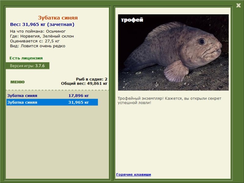244x183 pixels.
Task: Click the Оценивается с: 27,5 кг line
Action: coord(35,41)
